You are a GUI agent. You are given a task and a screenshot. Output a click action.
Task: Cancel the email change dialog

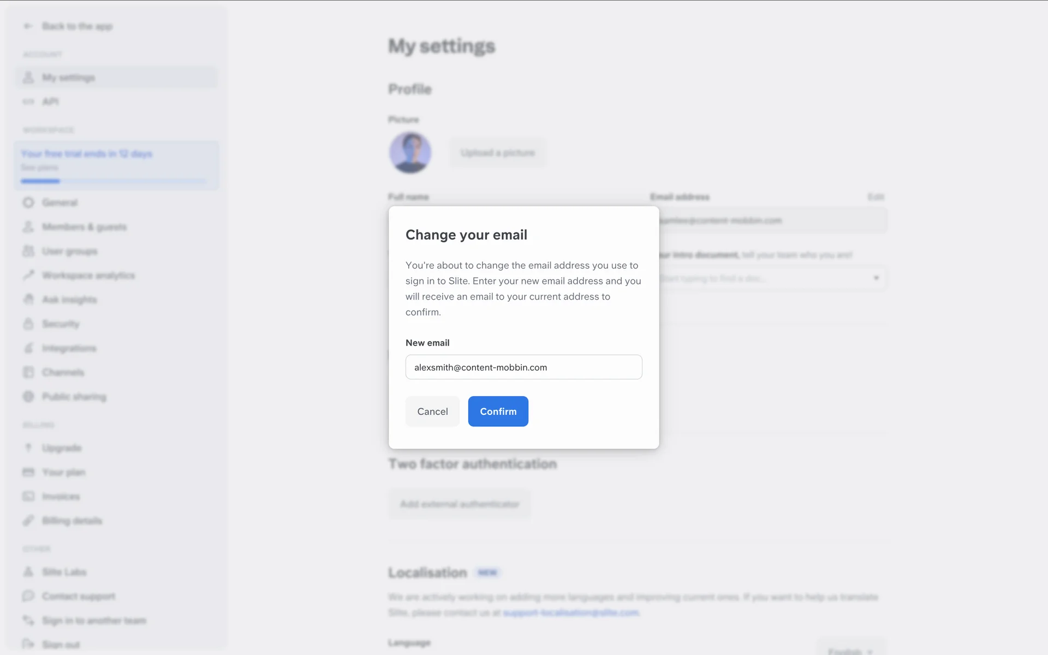pyautogui.click(x=432, y=412)
